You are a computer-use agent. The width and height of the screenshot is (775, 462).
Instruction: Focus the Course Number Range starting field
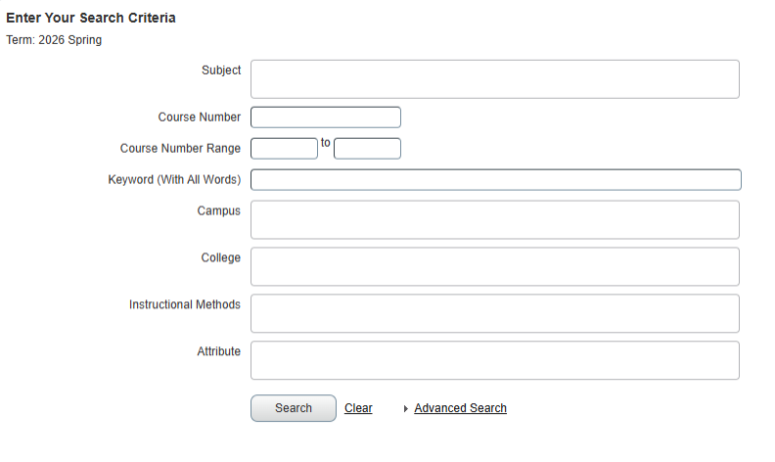coord(284,149)
